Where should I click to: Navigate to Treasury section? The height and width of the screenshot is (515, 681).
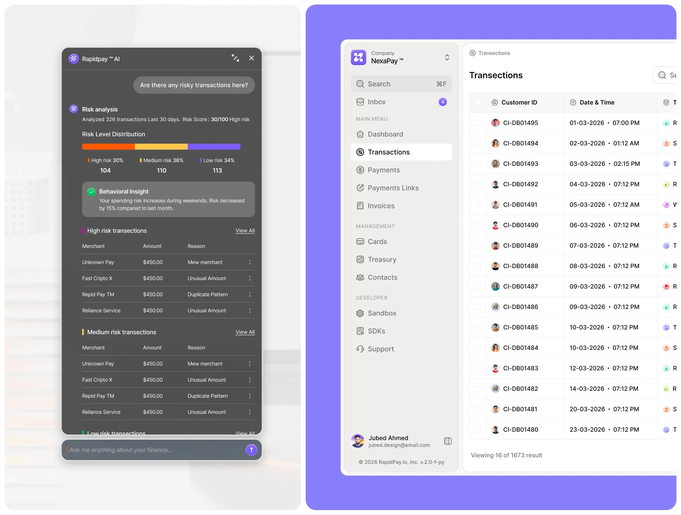pos(401,259)
